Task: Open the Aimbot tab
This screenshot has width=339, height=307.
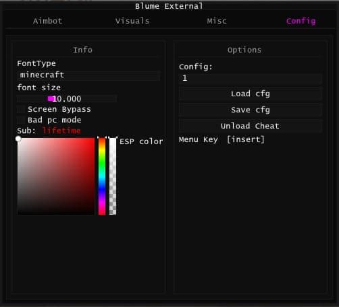Action: click(x=47, y=21)
